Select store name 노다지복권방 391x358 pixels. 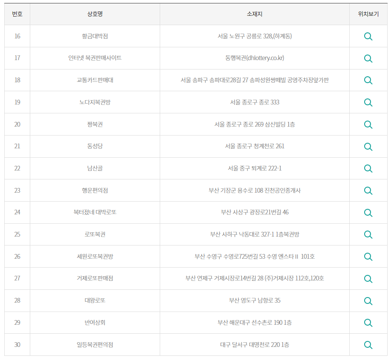(x=95, y=102)
